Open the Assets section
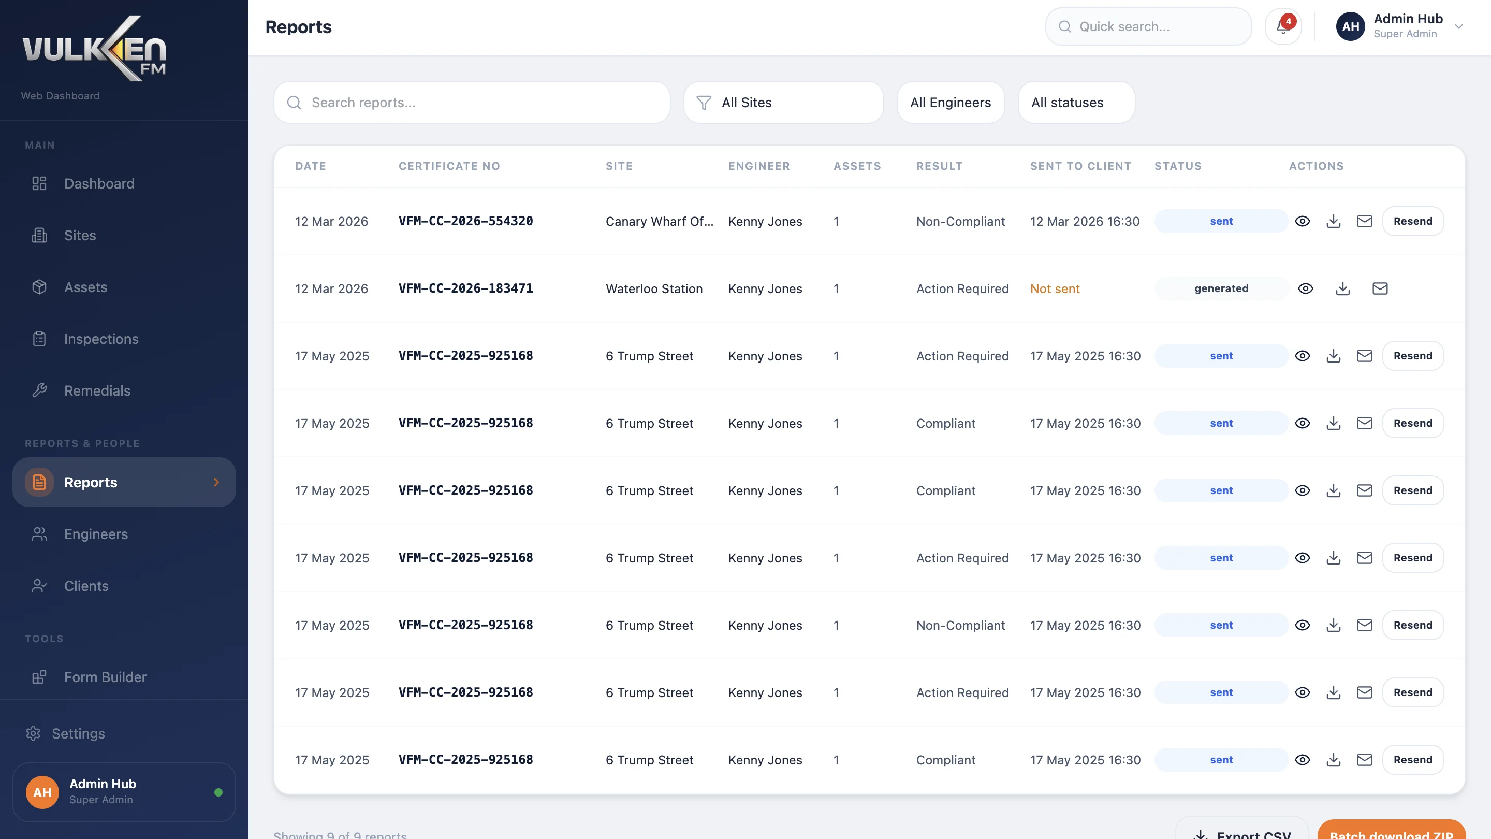The image size is (1491, 839). click(x=85, y=286)
